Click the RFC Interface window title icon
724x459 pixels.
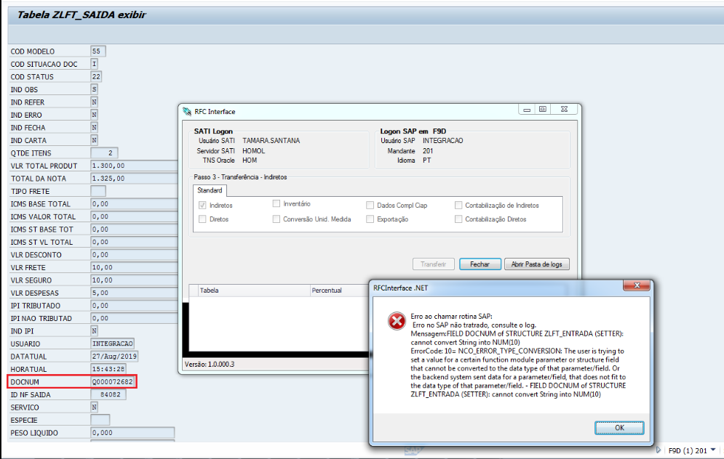[187, 112]
